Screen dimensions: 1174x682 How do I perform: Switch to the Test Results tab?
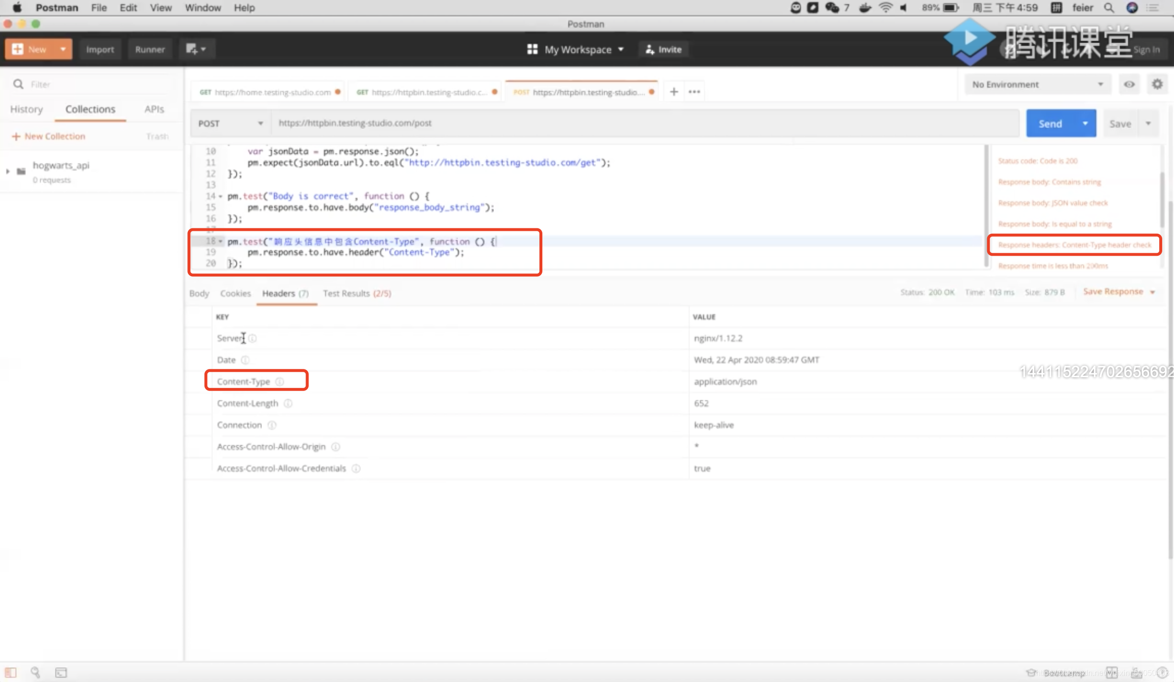[x=357, y=293]
